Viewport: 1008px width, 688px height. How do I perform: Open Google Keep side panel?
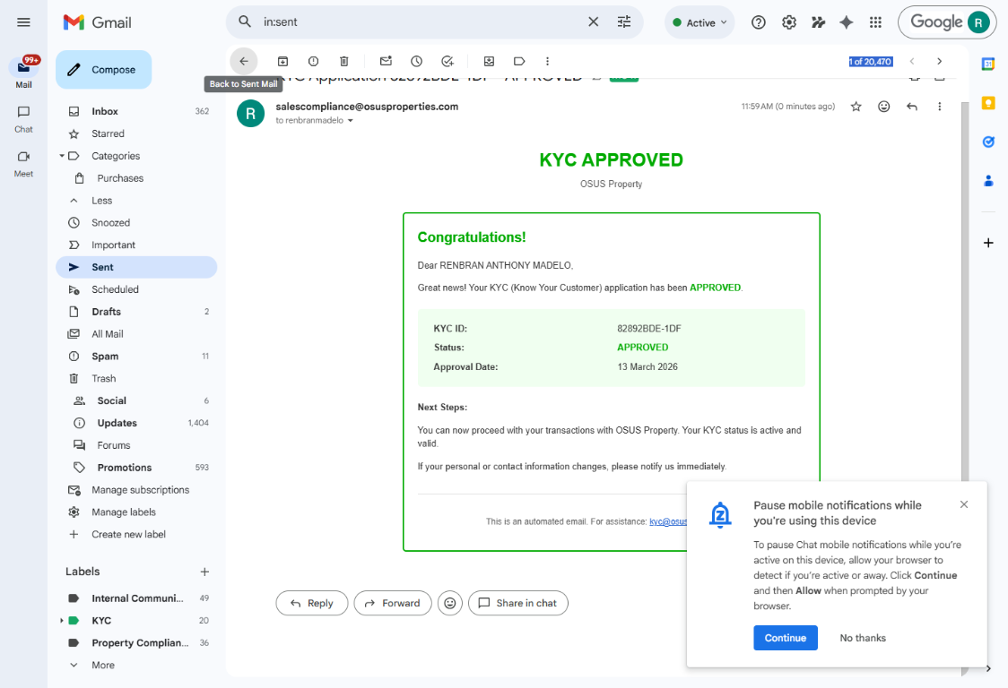988,103
